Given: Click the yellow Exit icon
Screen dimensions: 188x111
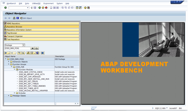Looking at the screenshot, I should (43, 8).
